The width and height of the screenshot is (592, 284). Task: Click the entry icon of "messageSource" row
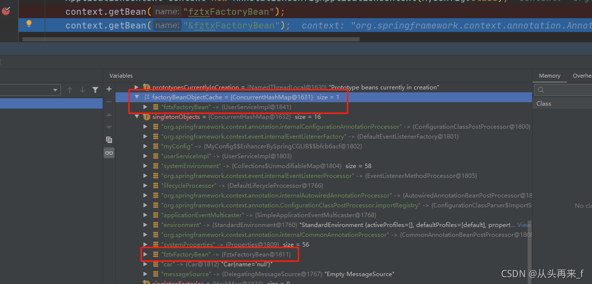tap(156, 274)
